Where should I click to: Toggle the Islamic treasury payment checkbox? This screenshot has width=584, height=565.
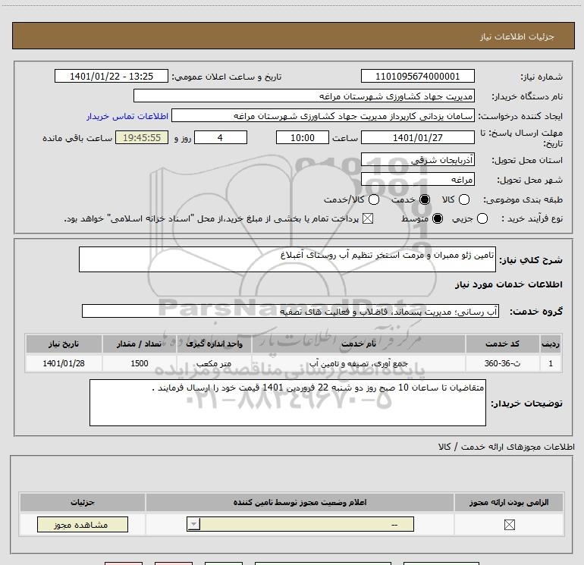pos(368,218)
